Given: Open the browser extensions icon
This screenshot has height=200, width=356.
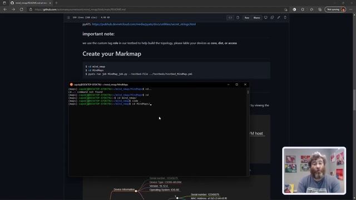Looking at the screenshot, I should (x=303, y=9).
